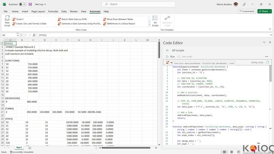Switch to the Data tab

(64, 12)
